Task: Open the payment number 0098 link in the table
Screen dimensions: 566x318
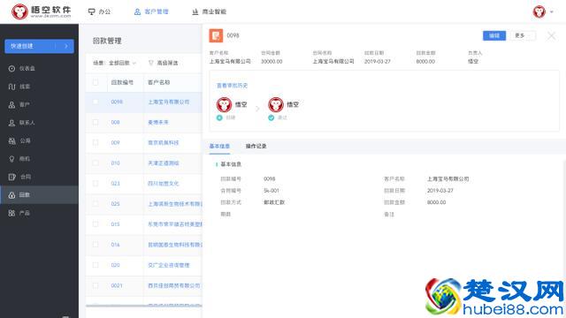Action: point(117,102)
